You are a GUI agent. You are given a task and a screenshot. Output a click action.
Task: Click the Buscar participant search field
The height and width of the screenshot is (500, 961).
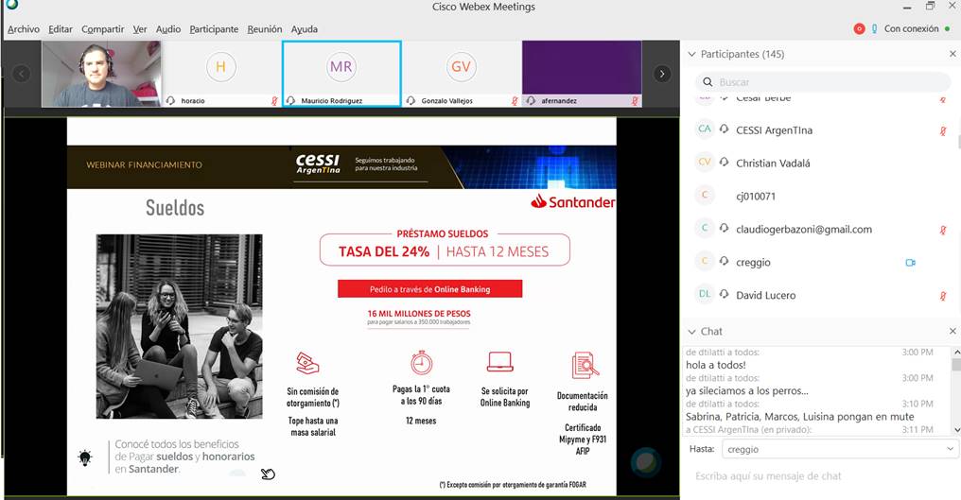click(x=823, y=81)
